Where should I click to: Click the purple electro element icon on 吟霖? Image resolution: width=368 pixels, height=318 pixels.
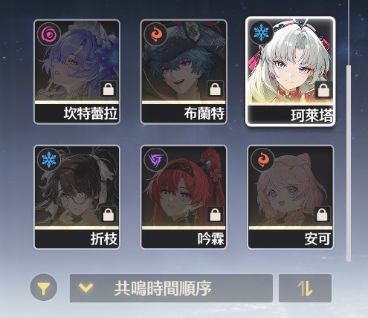[x=155, y=160]
